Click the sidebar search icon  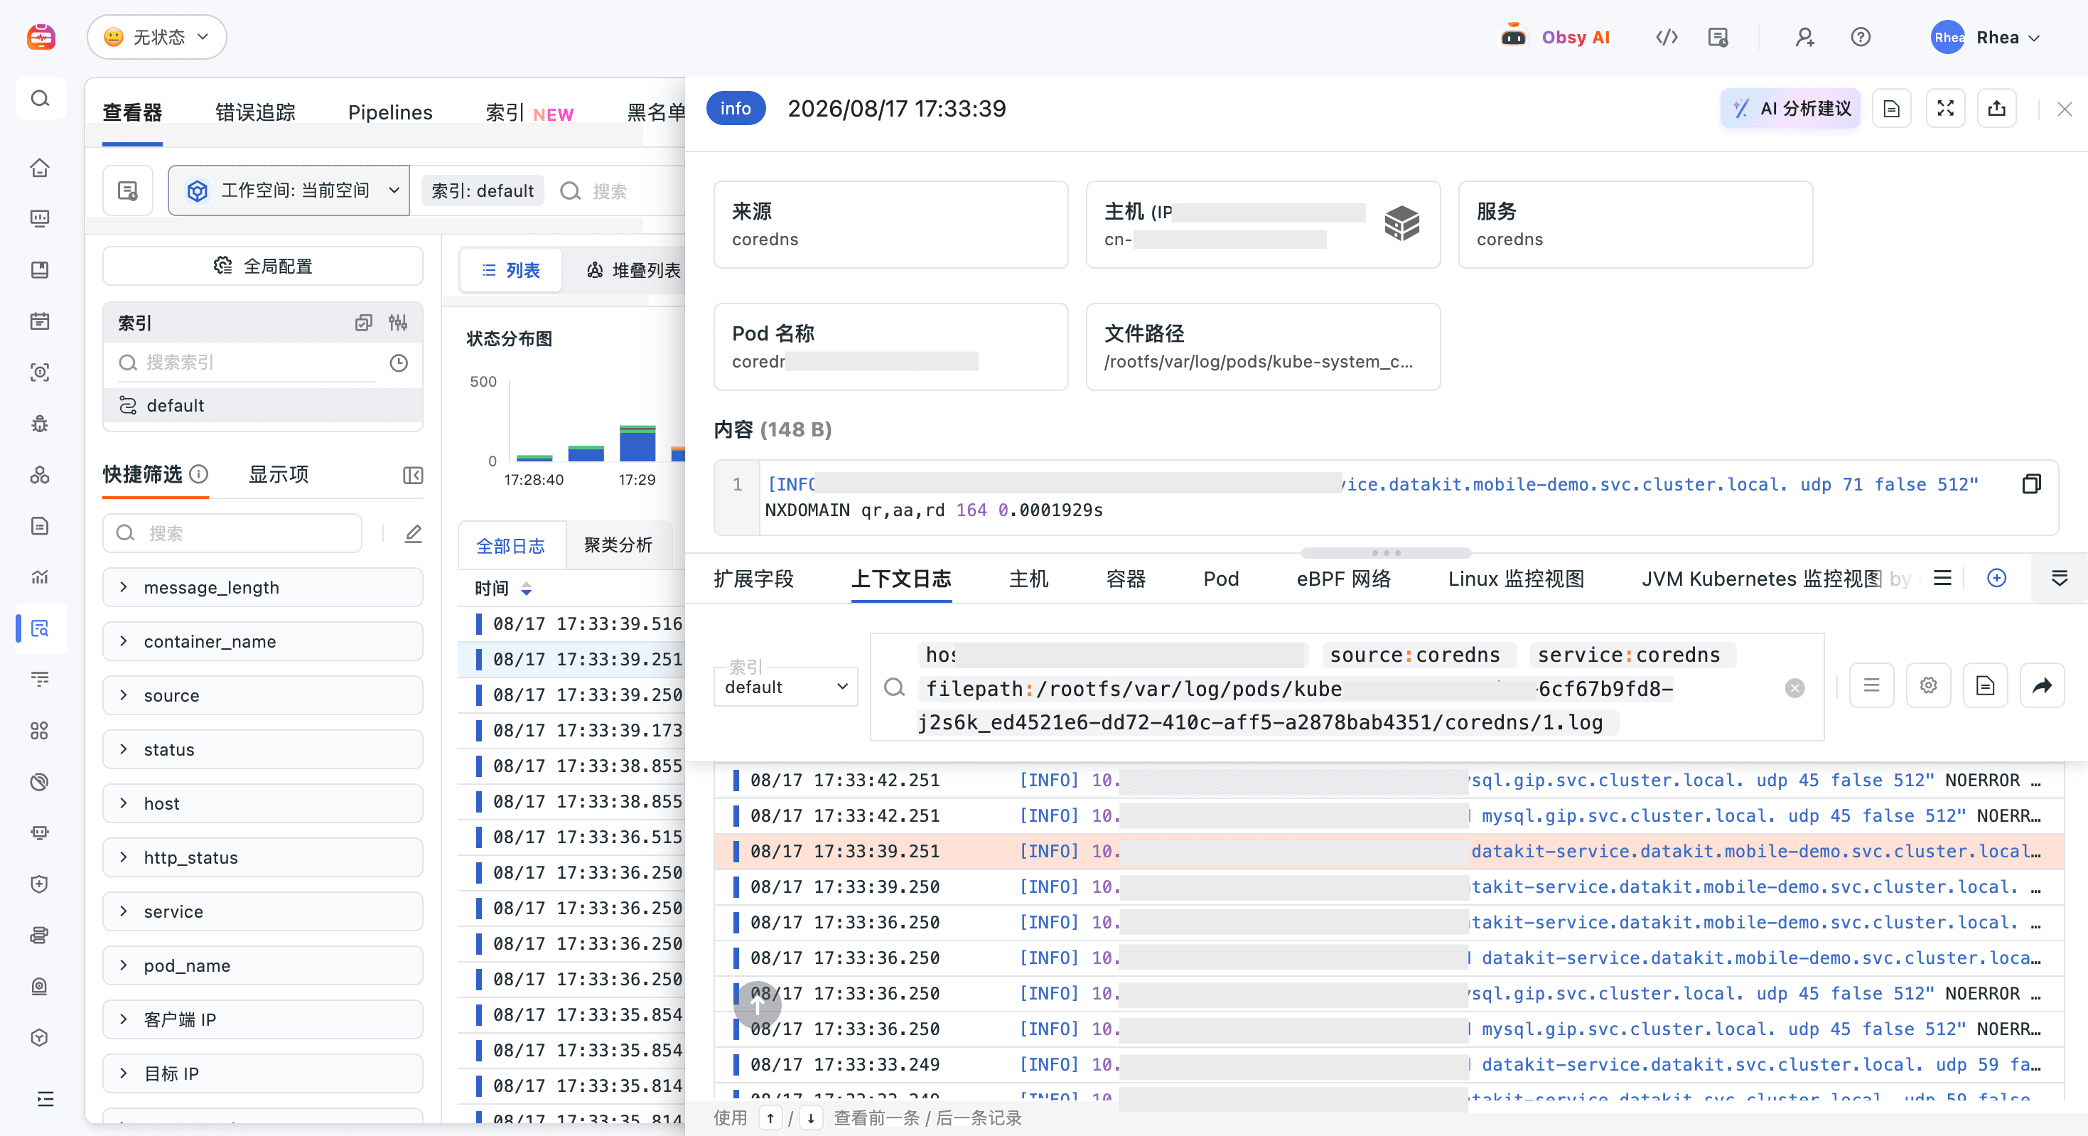pyautogui.click(x=40, y=99)
